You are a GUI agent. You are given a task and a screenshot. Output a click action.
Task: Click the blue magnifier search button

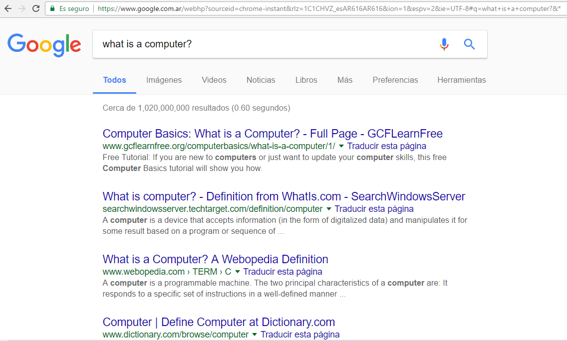tap(469, 44)
